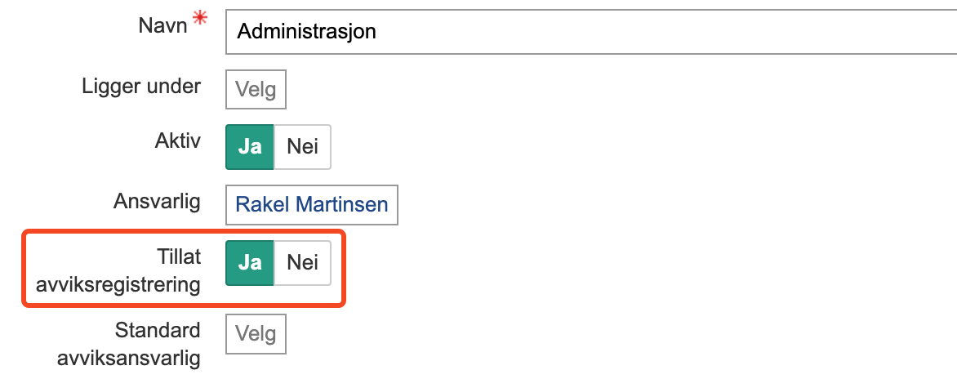The width and height of the screenshot is (957, 379).
Task: Click into the Navn text field
Action: tap(588, 31)
